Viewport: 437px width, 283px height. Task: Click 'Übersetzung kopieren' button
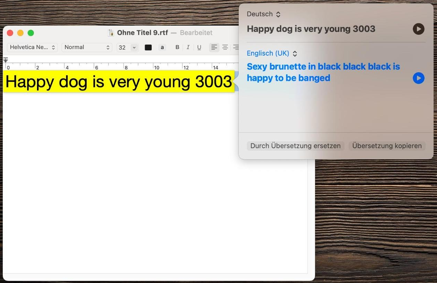tap(387, 146)
